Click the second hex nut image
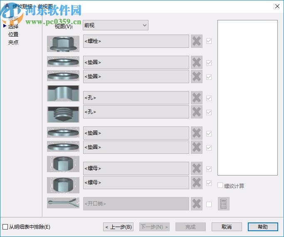The image size is (284, 237). pyautogui.click(x=63, y=185)
